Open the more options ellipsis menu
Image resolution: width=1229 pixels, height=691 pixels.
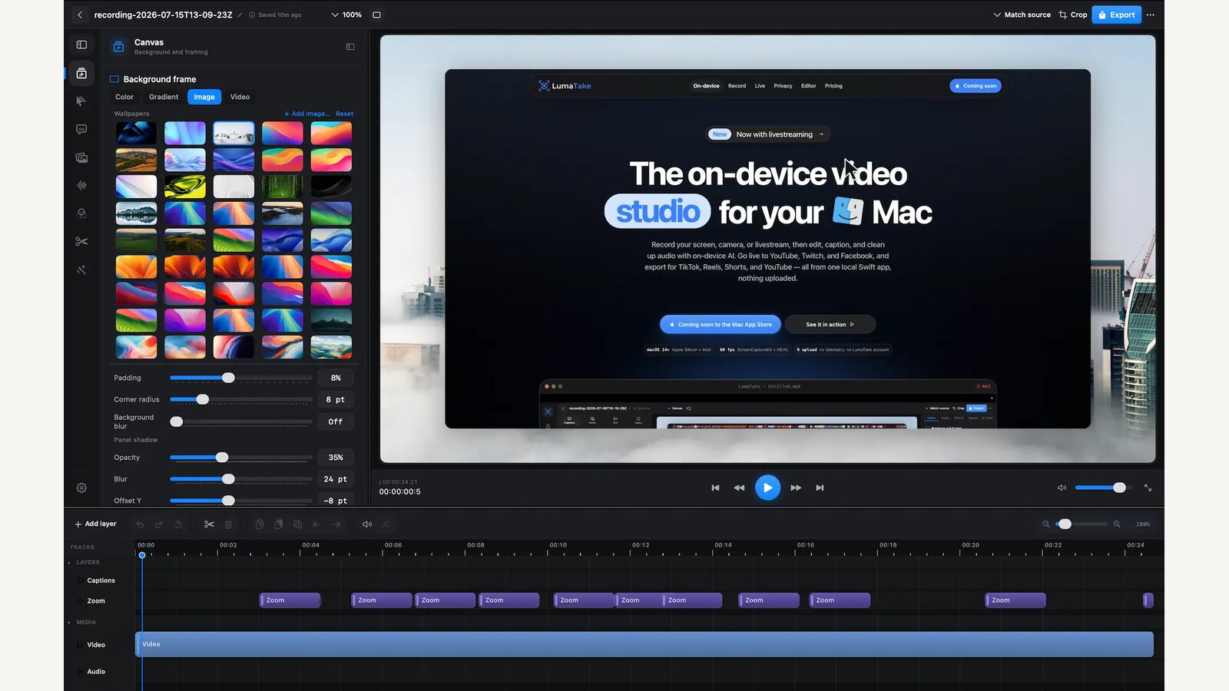coord(1150,15)
